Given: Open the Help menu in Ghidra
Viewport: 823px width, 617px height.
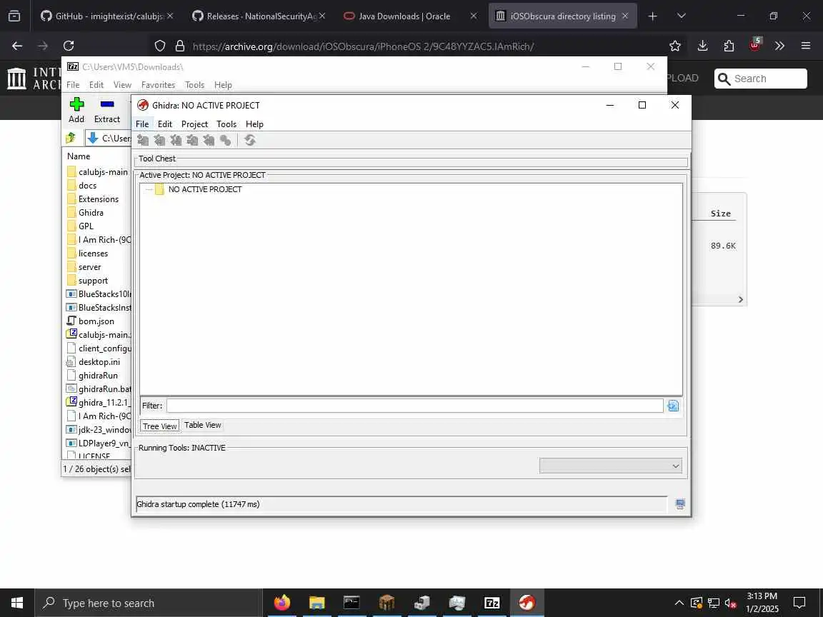Looking at the screenshot, I should pyautogui.click(x=254, y=124).
